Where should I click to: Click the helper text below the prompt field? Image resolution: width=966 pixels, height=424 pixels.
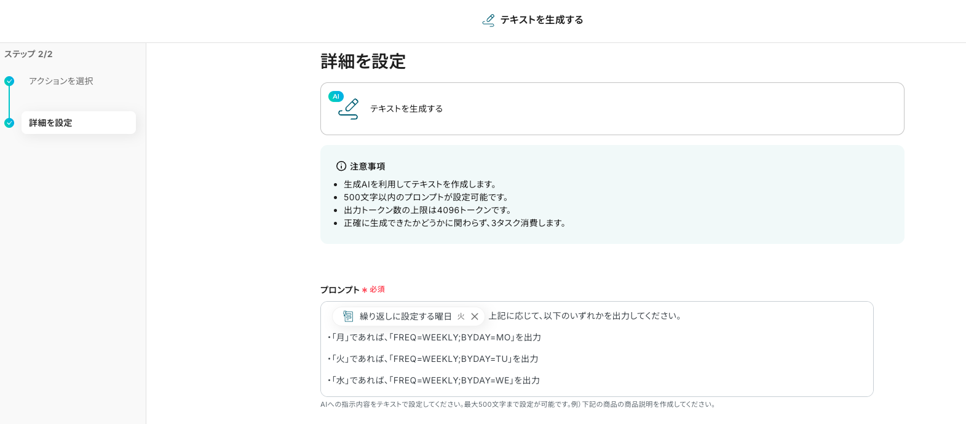(518, 404)
